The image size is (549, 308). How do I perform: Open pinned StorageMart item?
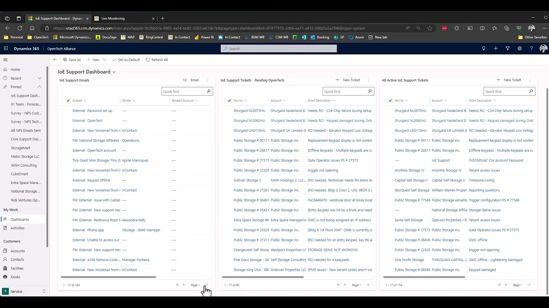click(21, 148)
